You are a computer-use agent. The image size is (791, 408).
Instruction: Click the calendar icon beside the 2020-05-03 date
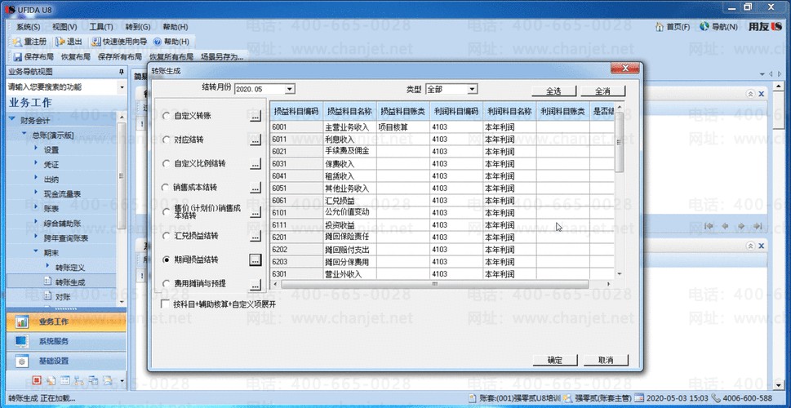coord(639,398)
